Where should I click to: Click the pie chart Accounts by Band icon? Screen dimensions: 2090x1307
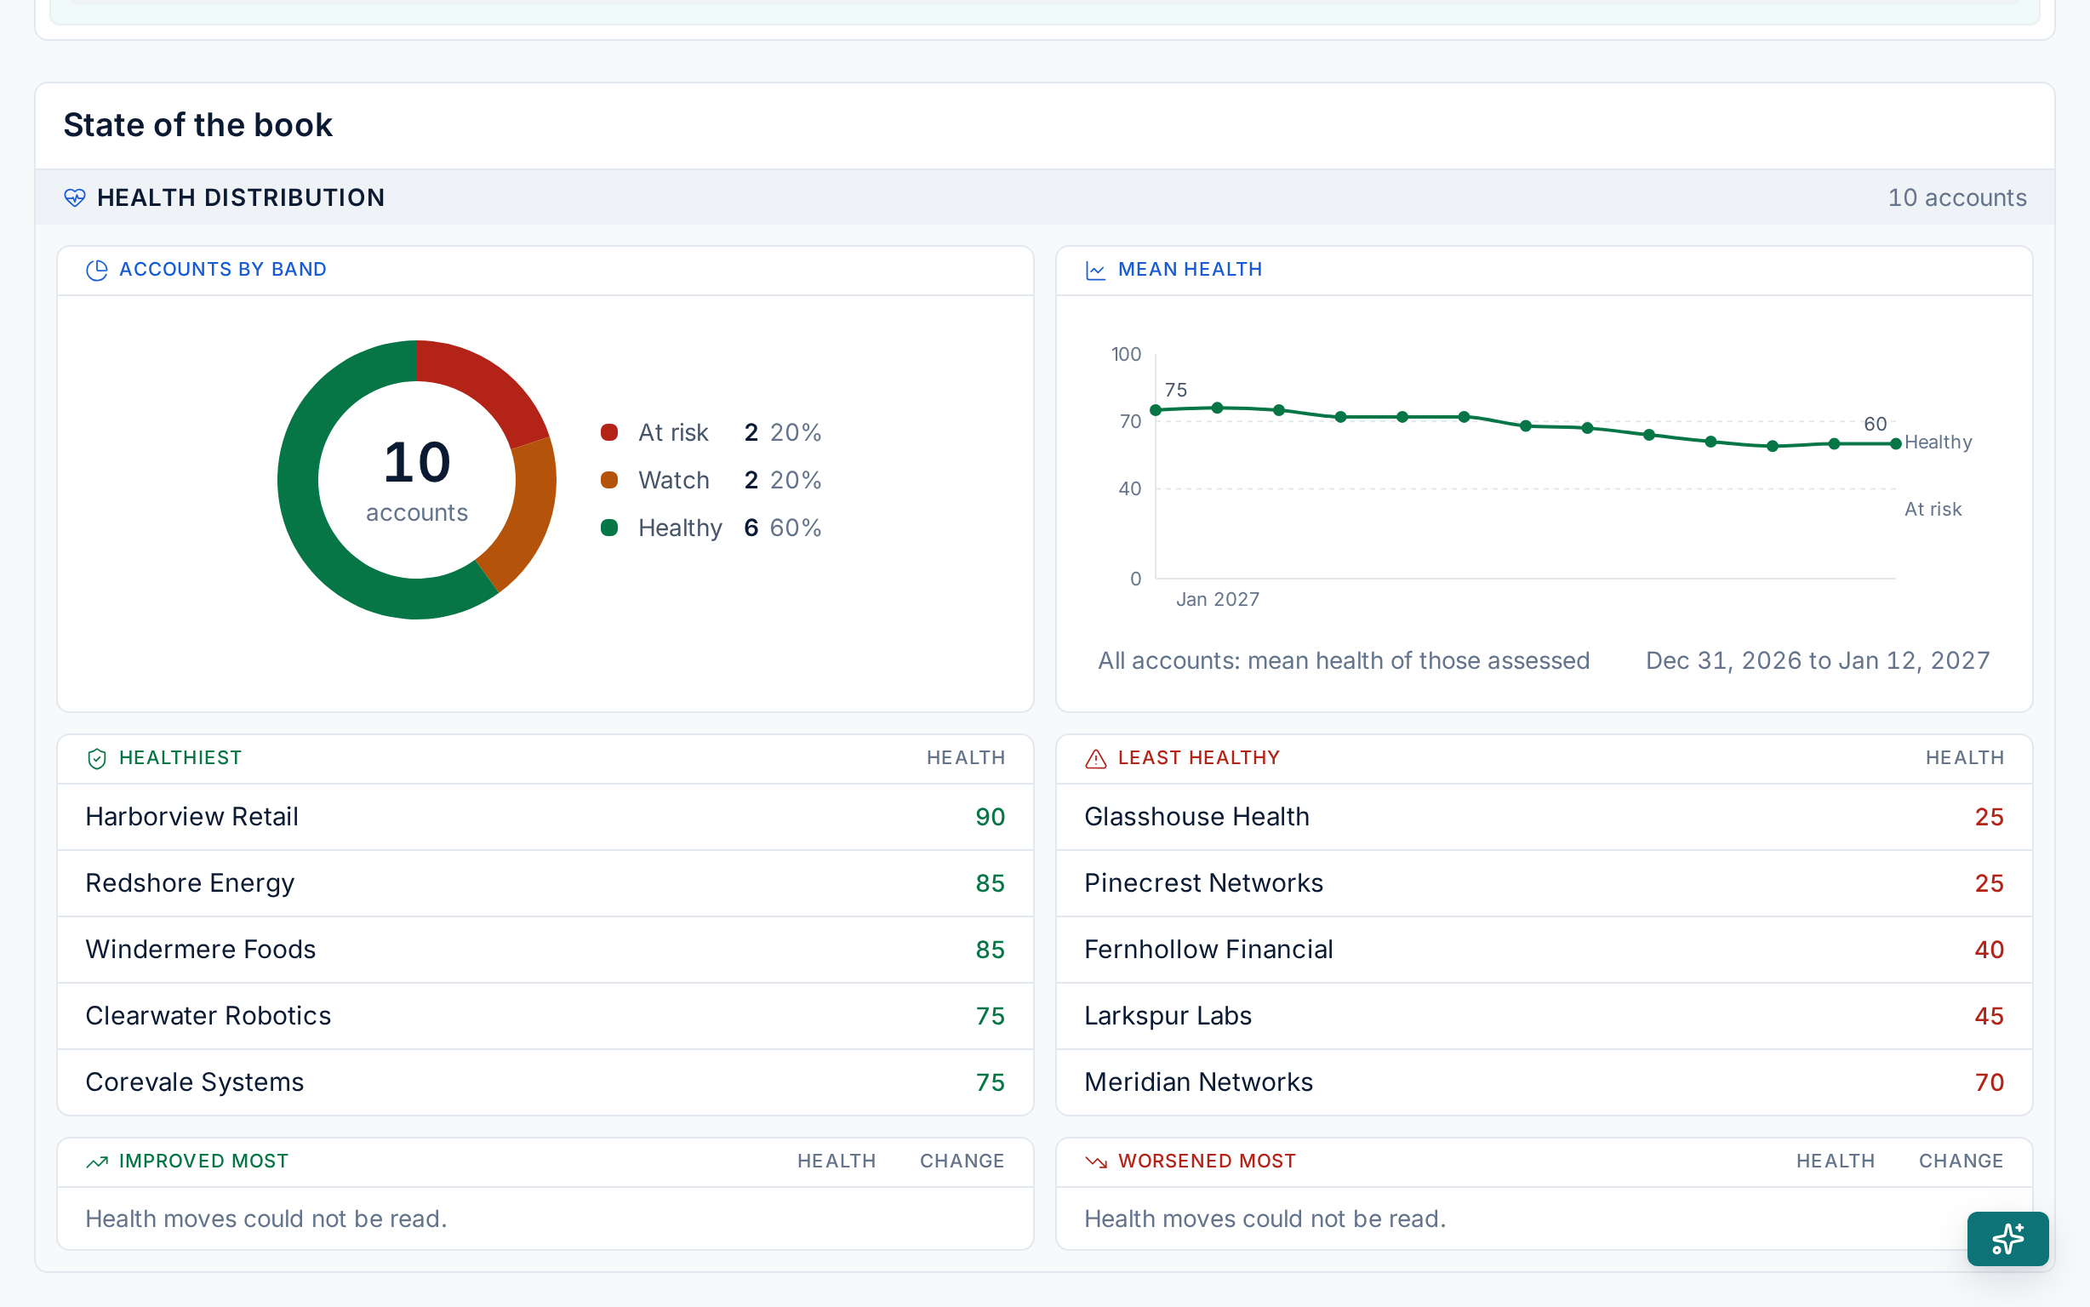click(x=97, y=270)
